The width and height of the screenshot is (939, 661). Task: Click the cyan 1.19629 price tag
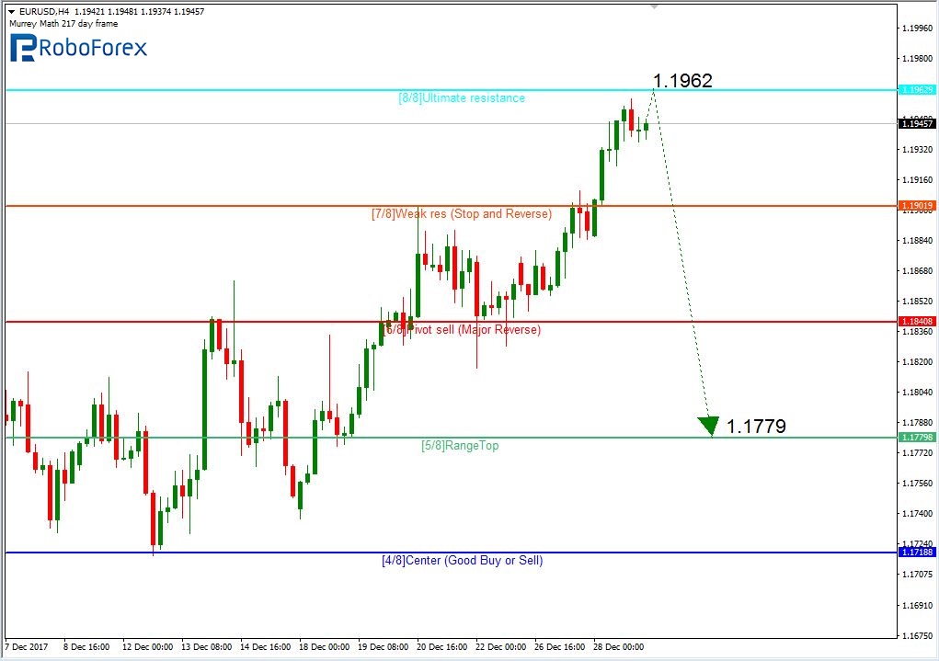click(917, 90)
